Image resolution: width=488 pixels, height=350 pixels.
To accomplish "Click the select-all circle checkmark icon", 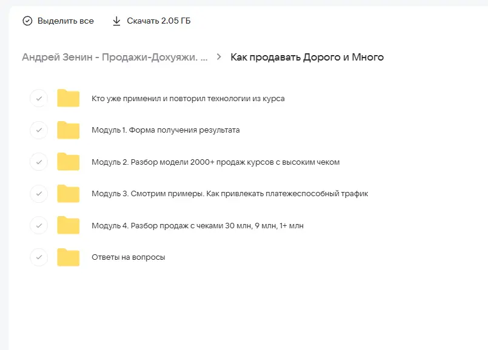I will point(27,21).
